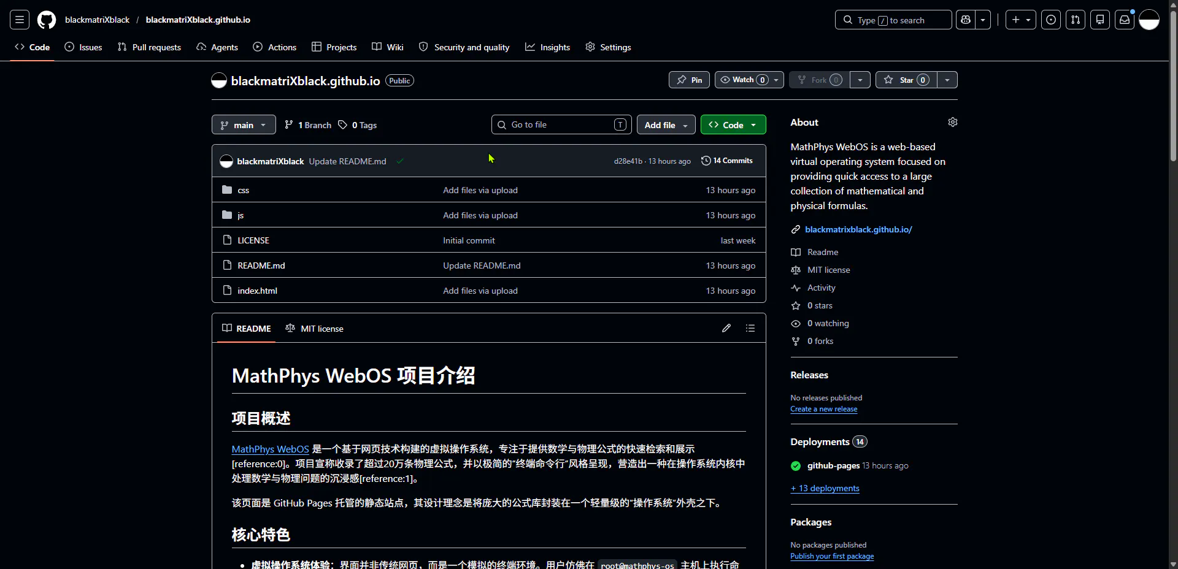Expand the Add file dropdown
This screenshot has width=1178, height=569.
[x=666, y=124]
